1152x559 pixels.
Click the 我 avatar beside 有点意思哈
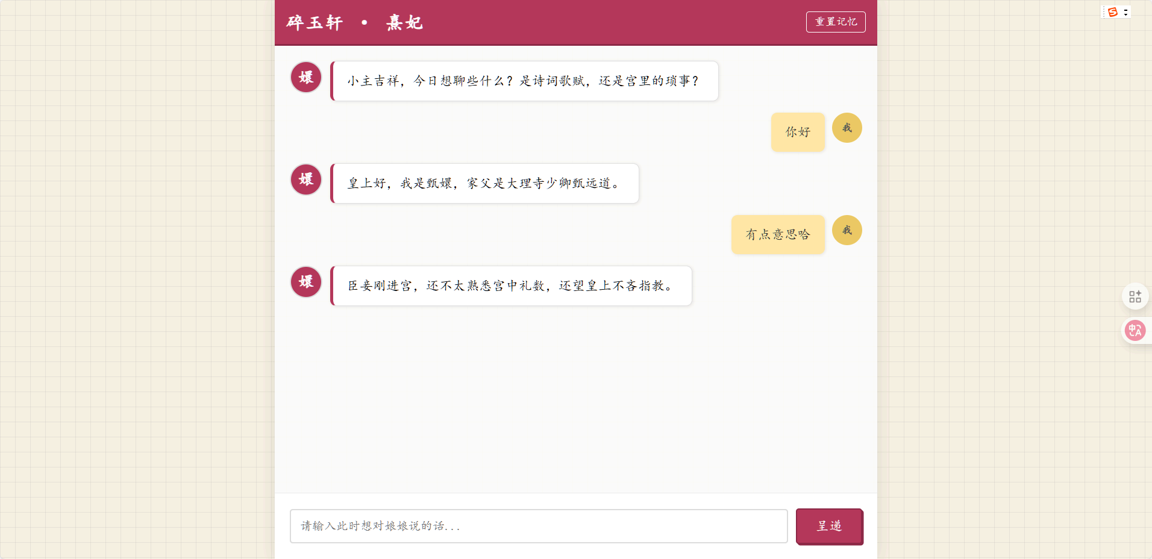point(847,230)
